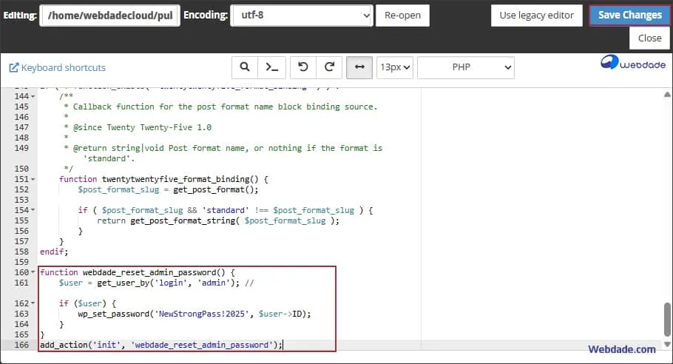Redo the last undone edit
This screenshot has width=673, height=364.
pyautogui.click(x=329, y=67)
